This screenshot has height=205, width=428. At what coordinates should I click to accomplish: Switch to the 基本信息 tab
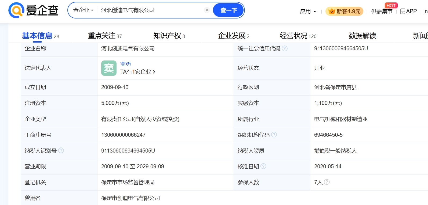(x=40, y=36)
